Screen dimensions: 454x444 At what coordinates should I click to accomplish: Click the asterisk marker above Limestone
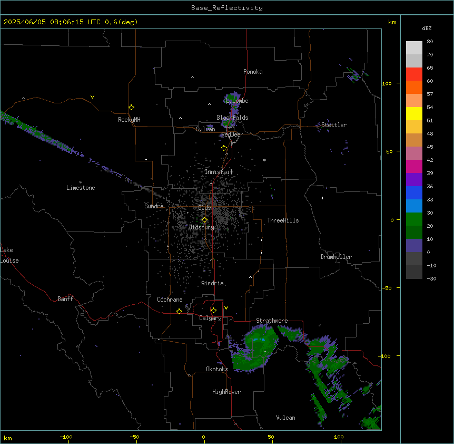click(x=81, y=182)
